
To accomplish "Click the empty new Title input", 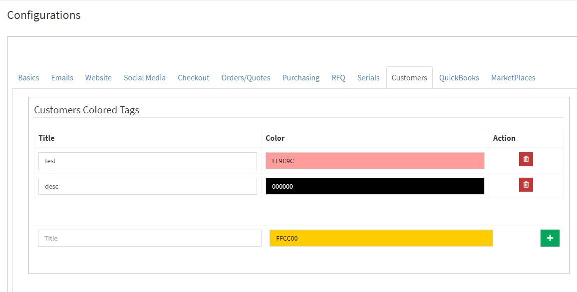I will coord(150,238).
